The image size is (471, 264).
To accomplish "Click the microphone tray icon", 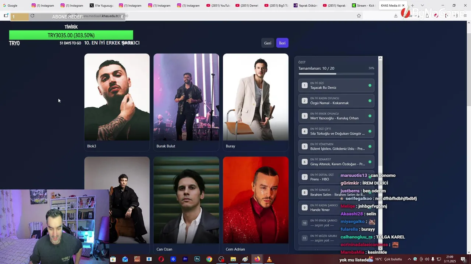I will [433, 259].
